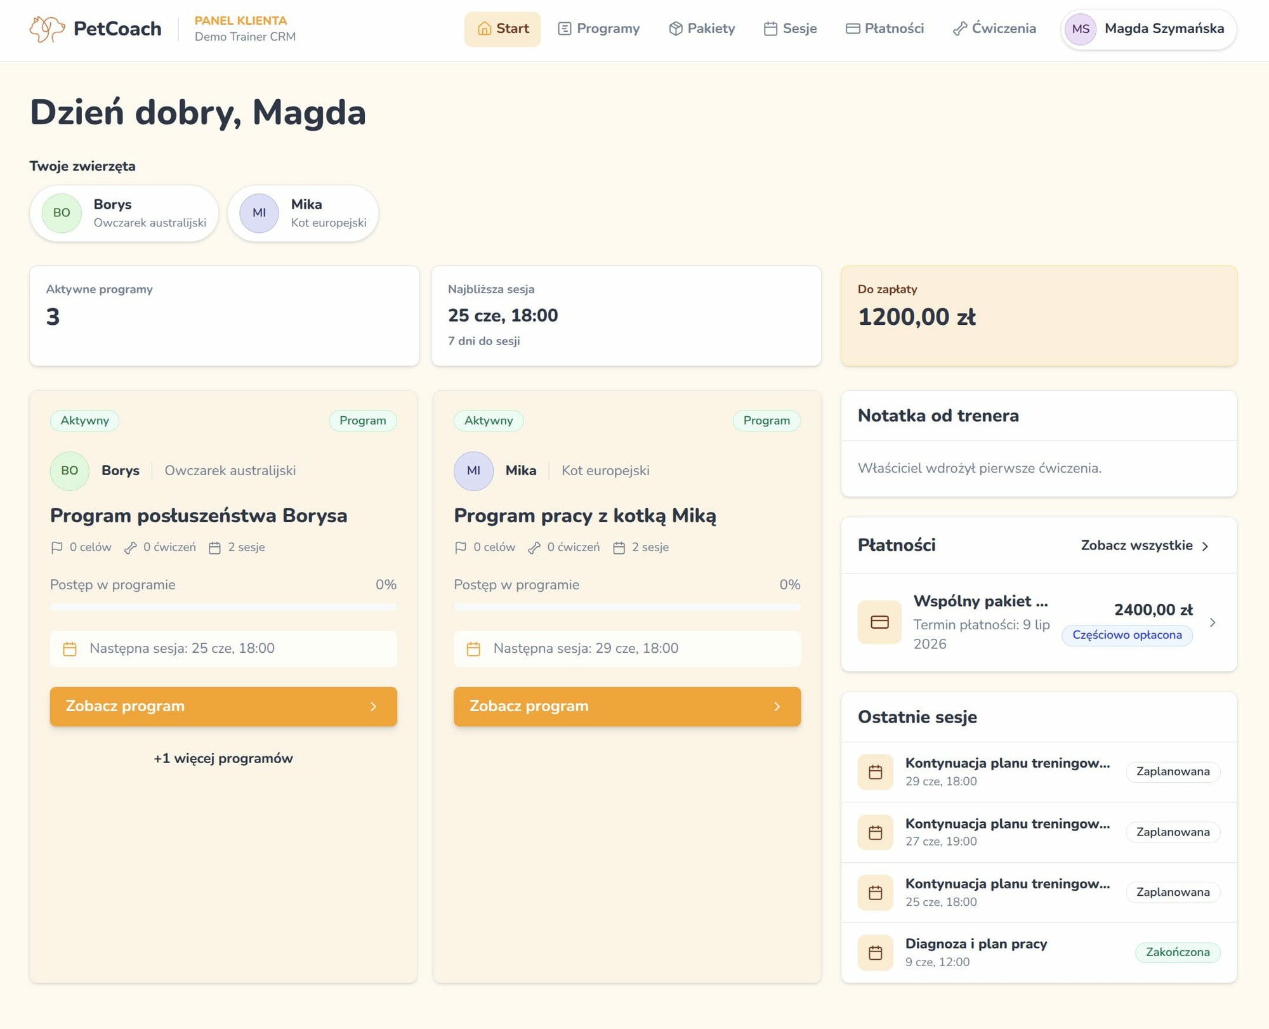This screenshot has width=1269, height=1029.
Task: Open the Do zapłaty 1200,00 zł card
Action: pos(1039,316)
